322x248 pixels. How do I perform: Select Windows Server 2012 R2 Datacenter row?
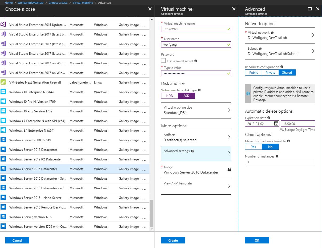click(75, 159)
